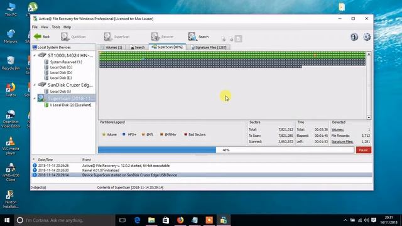Click the Task View icon on the taskbar
Viewport: 402px width, 226px height.
click(122, 220)
